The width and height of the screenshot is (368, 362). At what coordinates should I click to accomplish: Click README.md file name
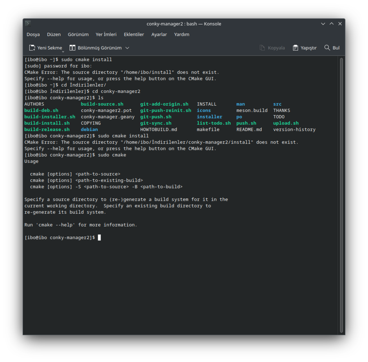(249, 129)
